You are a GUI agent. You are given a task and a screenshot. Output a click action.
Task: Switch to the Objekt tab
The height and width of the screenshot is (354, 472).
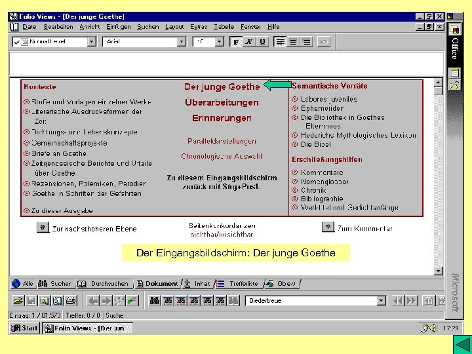click(x=281, y=284)
